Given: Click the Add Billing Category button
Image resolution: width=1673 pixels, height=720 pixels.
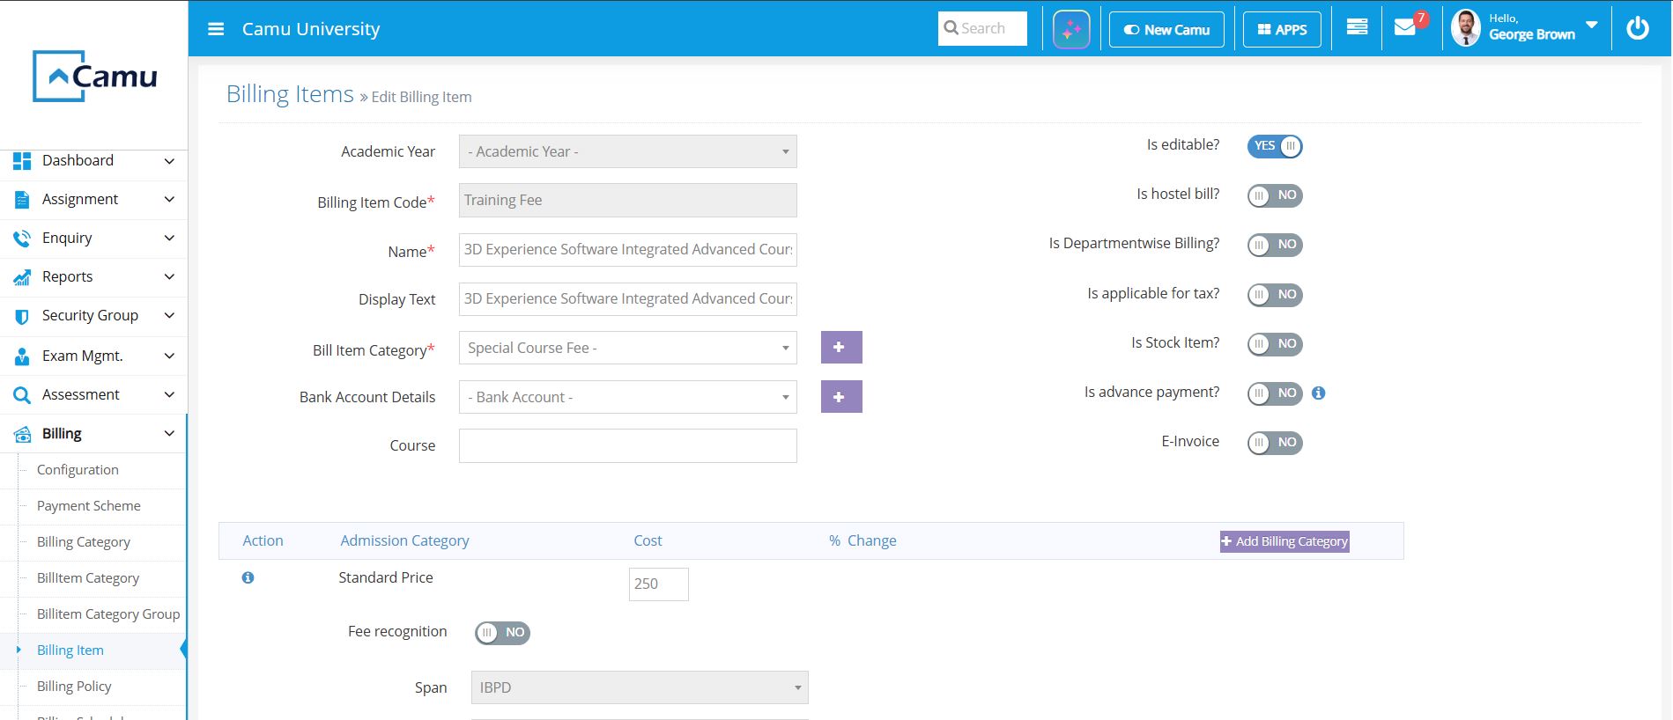Looking at the screenshot, I should tap(1284, 541).
